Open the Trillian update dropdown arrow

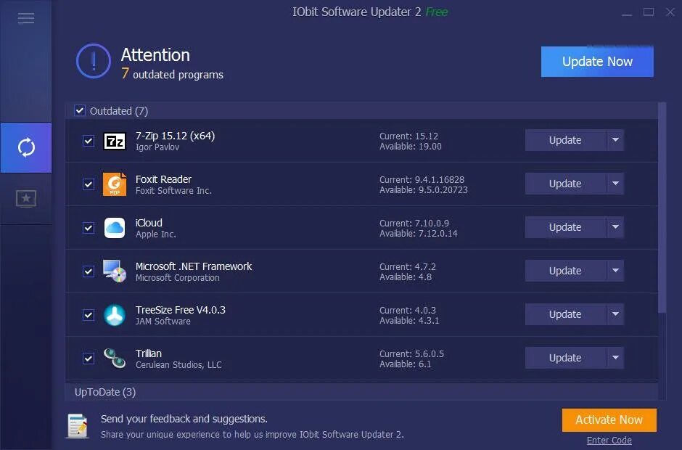615,358
